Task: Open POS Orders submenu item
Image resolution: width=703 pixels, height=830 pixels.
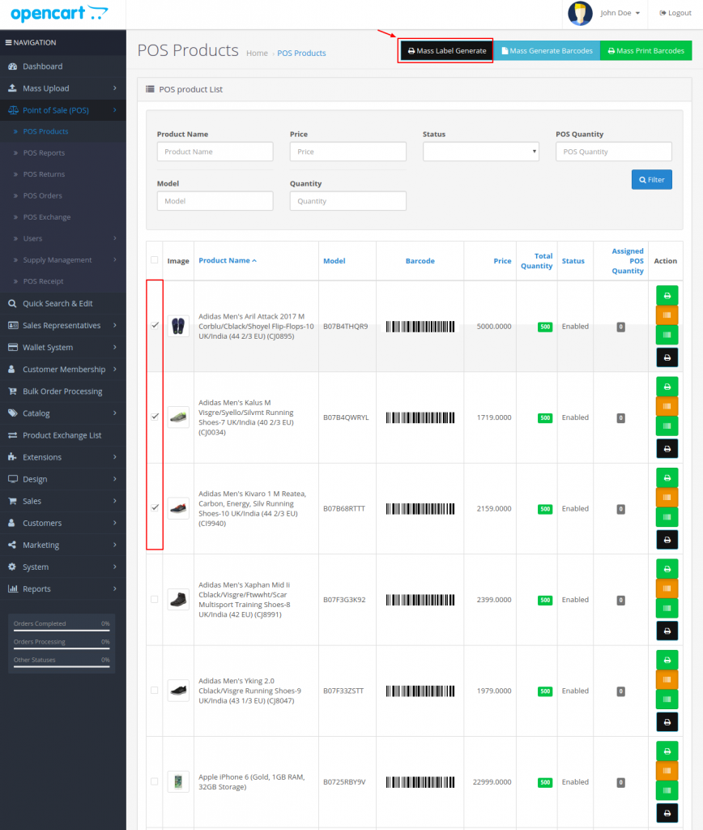Action: pos(63,195)
